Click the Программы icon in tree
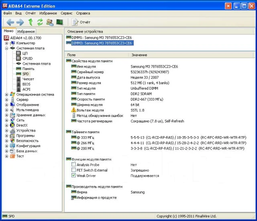Viewport: 257px width, 221px height. [x=12, y=136]
